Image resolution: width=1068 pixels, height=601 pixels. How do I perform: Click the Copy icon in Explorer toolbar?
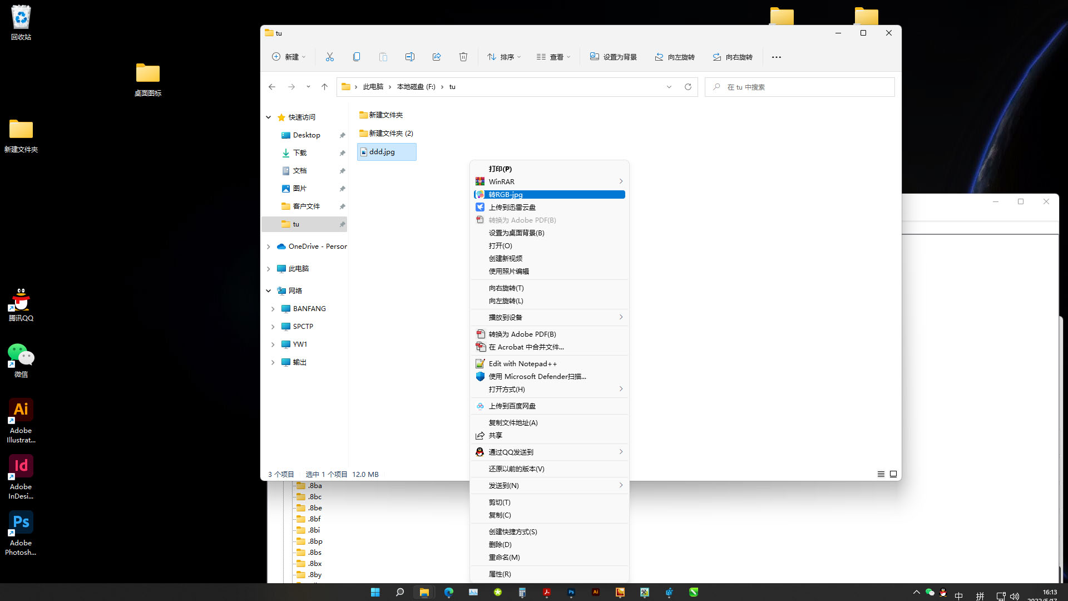pyautogui.click(x=357, y=57)
